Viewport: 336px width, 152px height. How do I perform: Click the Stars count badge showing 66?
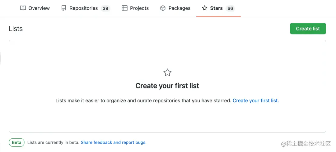(x=230, y=8)
